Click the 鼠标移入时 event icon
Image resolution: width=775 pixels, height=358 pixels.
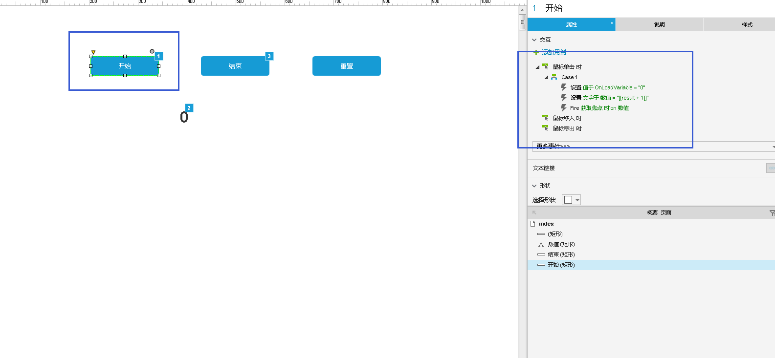click(x=545, y=118)
